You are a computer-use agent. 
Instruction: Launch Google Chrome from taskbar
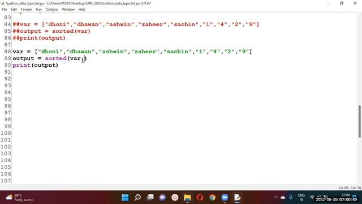212,198
